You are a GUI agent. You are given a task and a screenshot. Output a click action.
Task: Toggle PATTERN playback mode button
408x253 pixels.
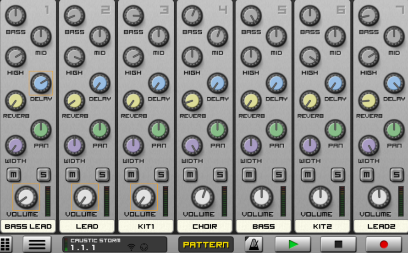pos(206,244)
